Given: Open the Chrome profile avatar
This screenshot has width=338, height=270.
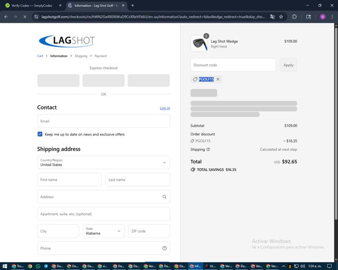Looking at the screenshot, I should [323, 17].
